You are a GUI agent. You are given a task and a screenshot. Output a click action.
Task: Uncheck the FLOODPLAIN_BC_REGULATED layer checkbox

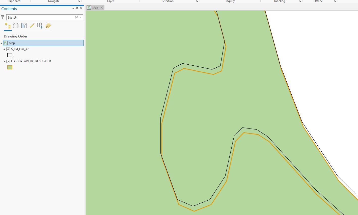point(8,61)
